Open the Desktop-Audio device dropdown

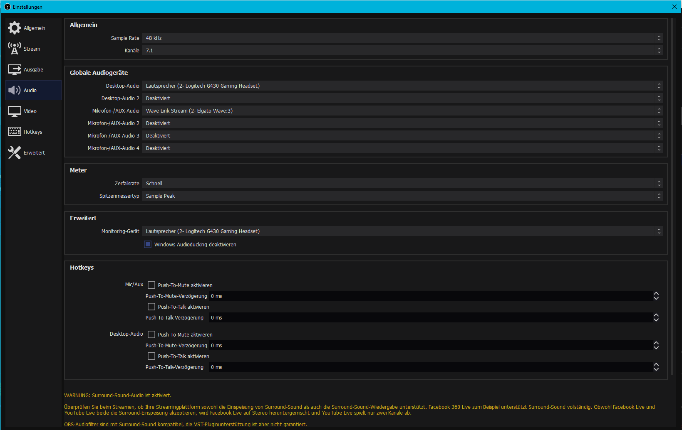pos(402,86)
